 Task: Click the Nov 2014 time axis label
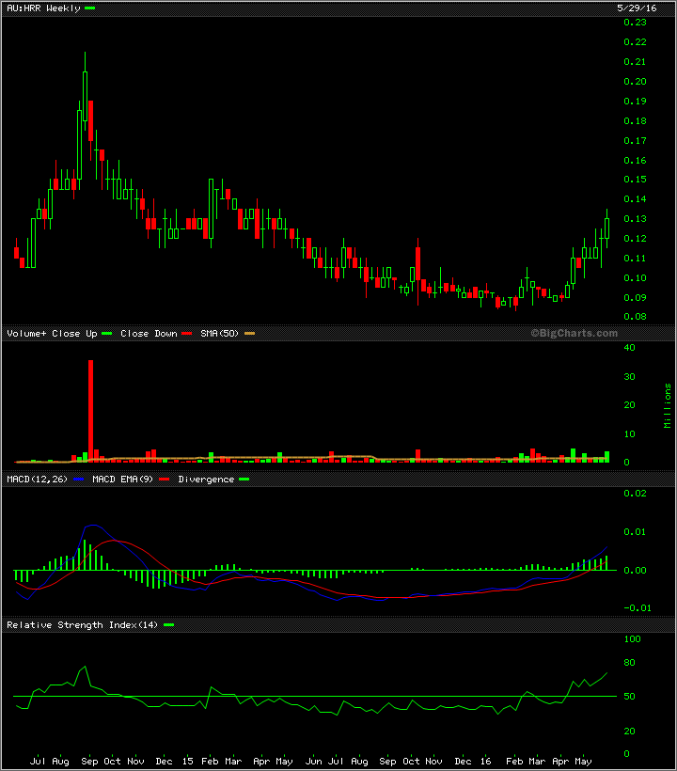coord(135,762)
